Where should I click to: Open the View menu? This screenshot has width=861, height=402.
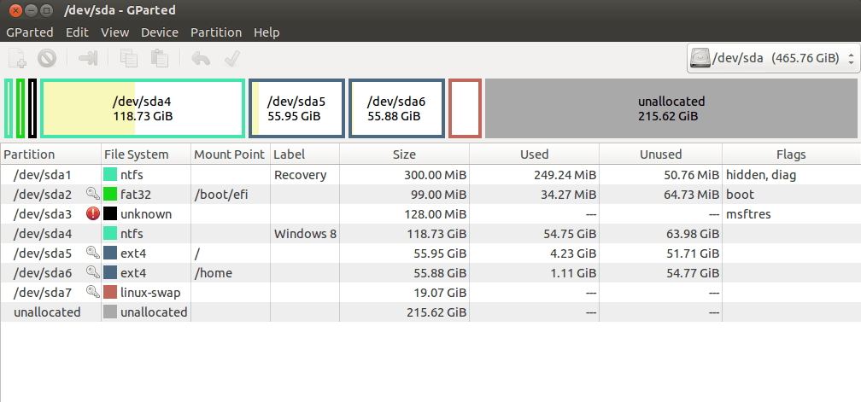point(114,32)
